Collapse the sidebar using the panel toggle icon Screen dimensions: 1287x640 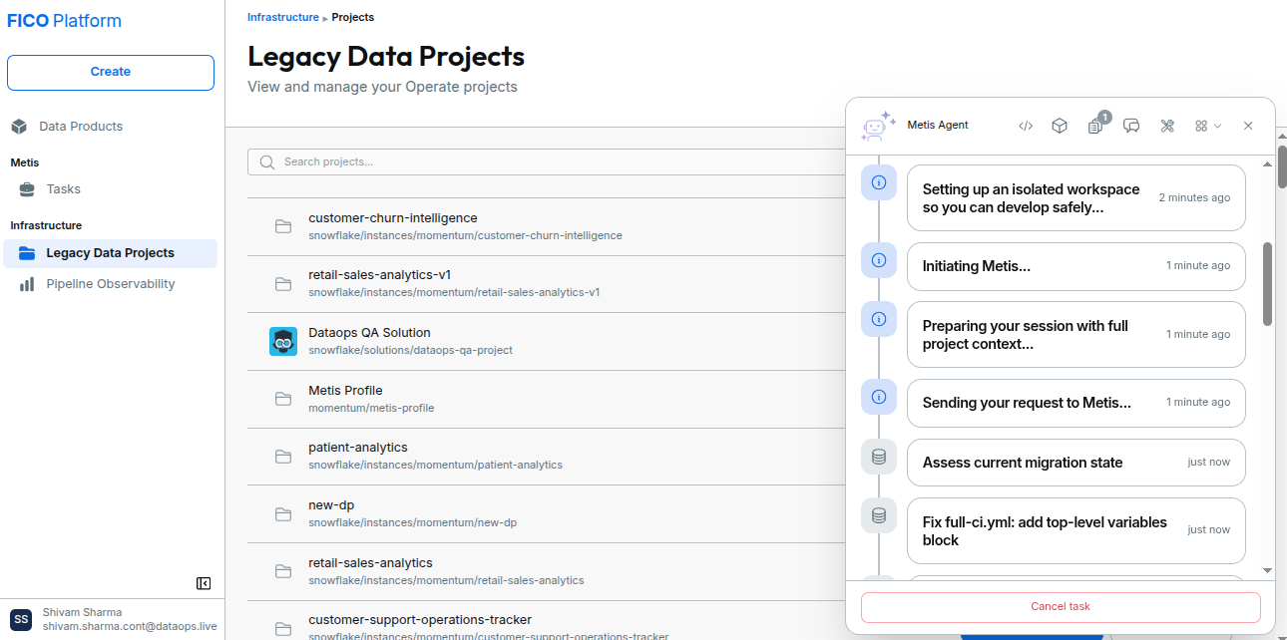204,583
